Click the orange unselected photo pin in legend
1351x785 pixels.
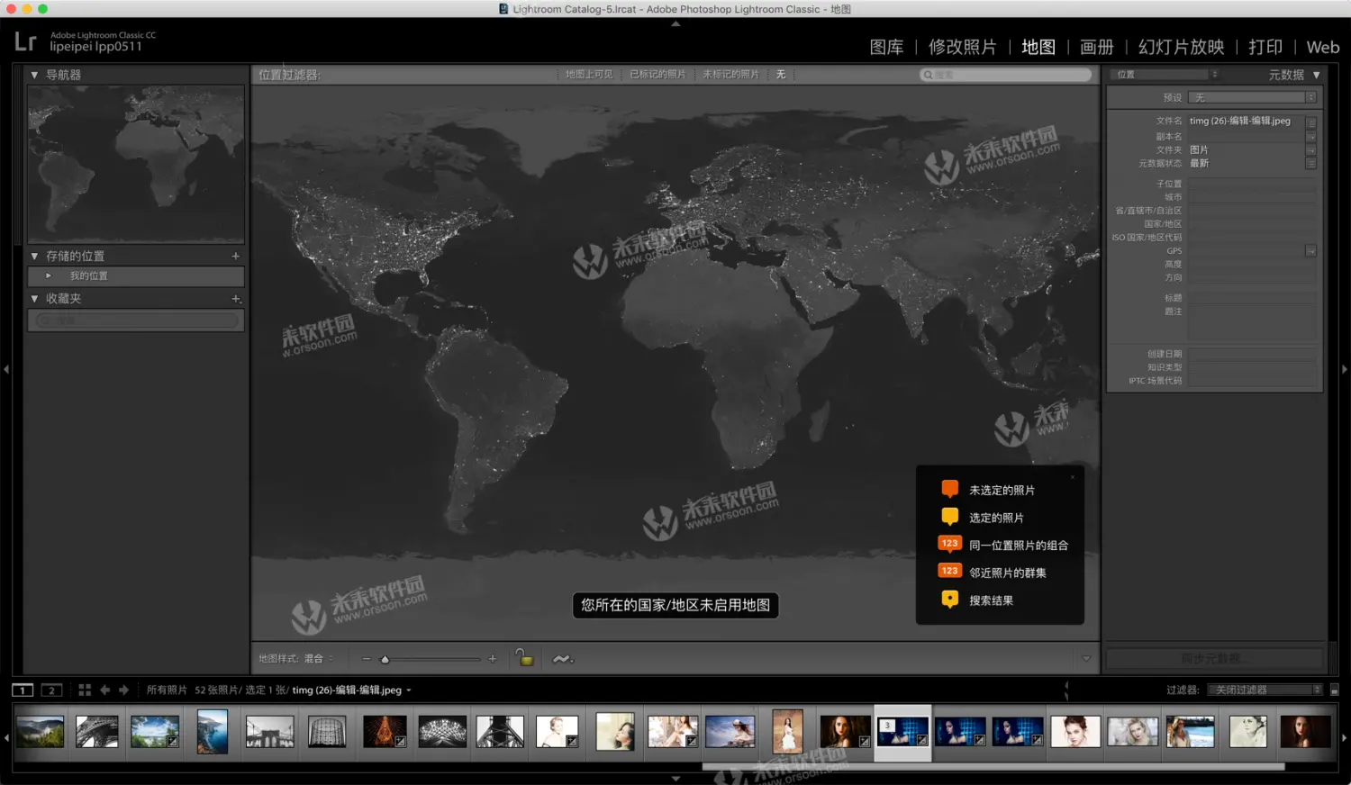point(949,489)
